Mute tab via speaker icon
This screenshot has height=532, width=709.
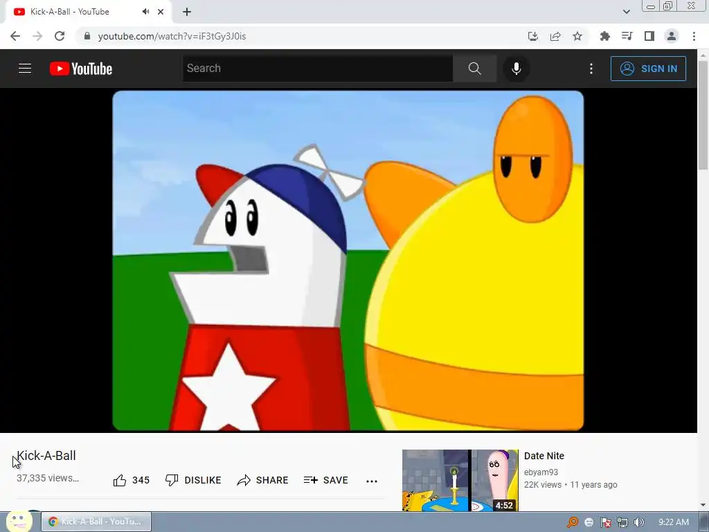point(145,12)
